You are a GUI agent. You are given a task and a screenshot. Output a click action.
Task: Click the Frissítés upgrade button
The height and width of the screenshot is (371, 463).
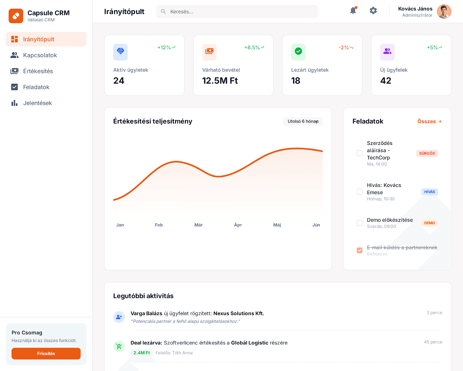[46, 353]
